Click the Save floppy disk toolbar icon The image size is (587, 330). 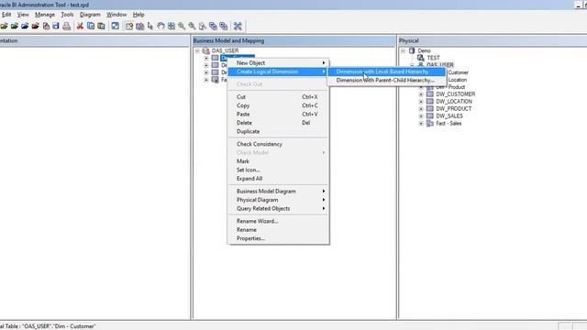[x=56, y=26]
